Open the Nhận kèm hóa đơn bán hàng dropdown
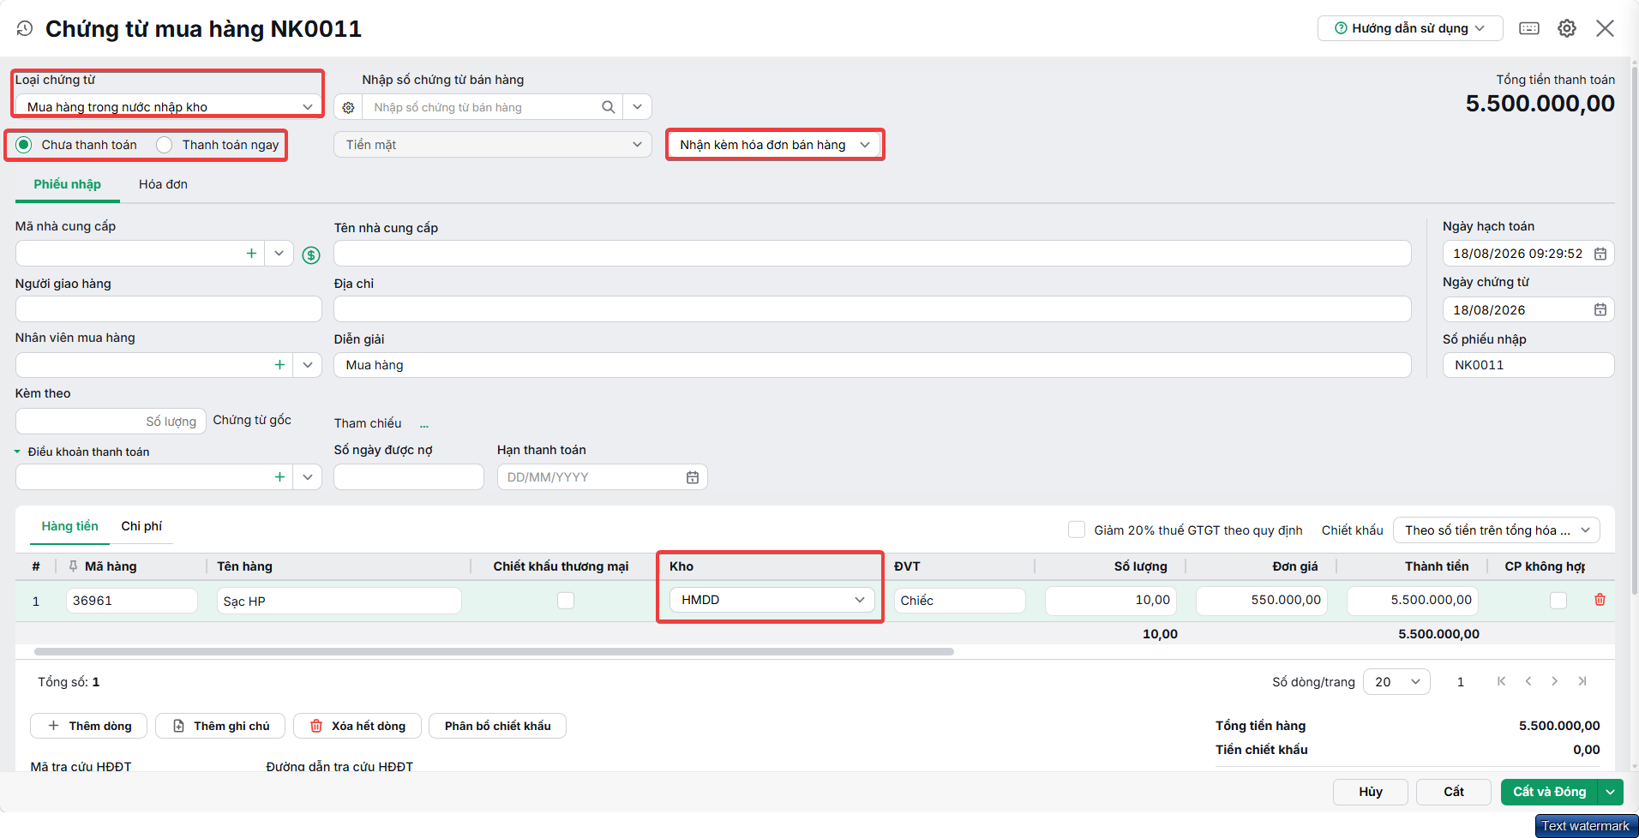Image resolution: width=1639 pixels, height=838 pixels. [x=775, y=145]
